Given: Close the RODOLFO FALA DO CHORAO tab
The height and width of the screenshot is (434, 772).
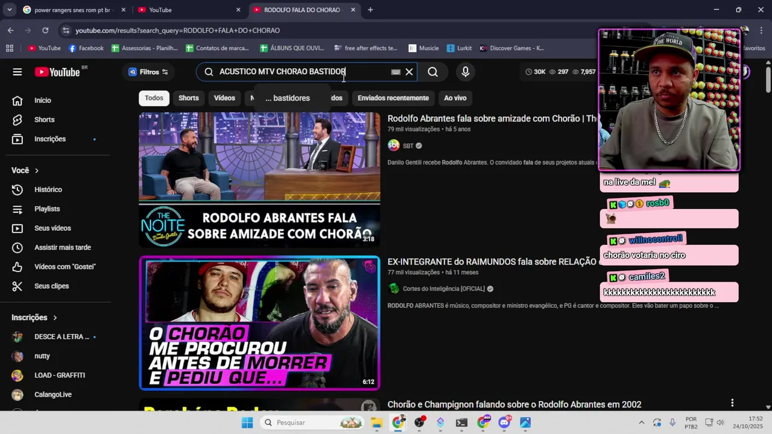Looking at the screenshot, I should 353,10.
